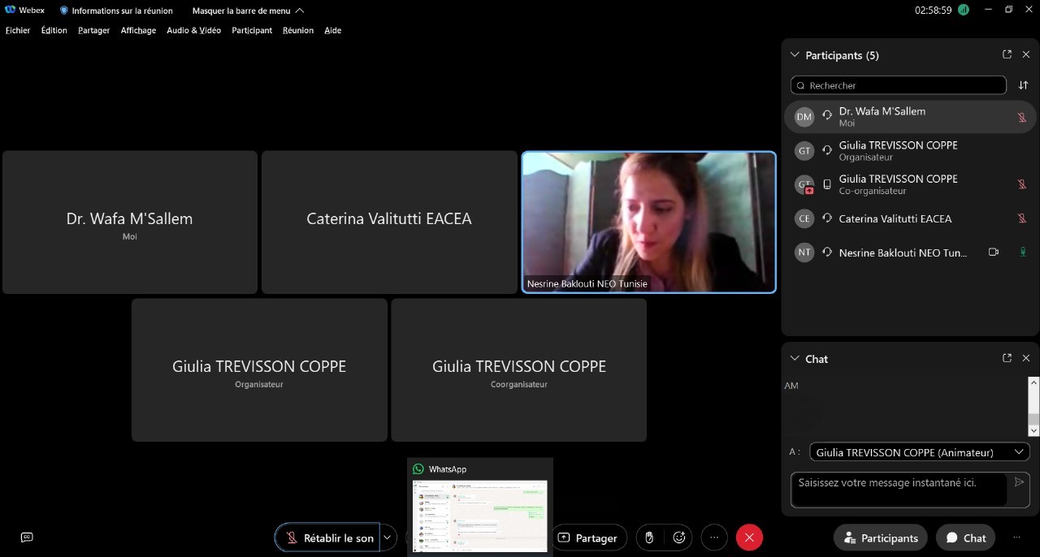This screenshot has width=1040, height=557.
Task: Click the Partager share button
Action: pyautogui.click(x=587, y=538)
